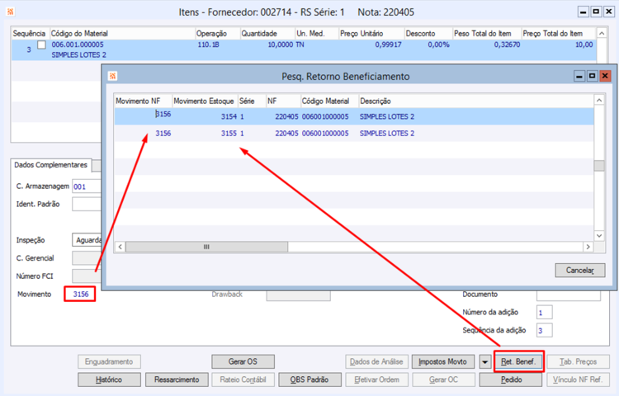Open the Histórico button
The image size is (619, 396).
109,379
